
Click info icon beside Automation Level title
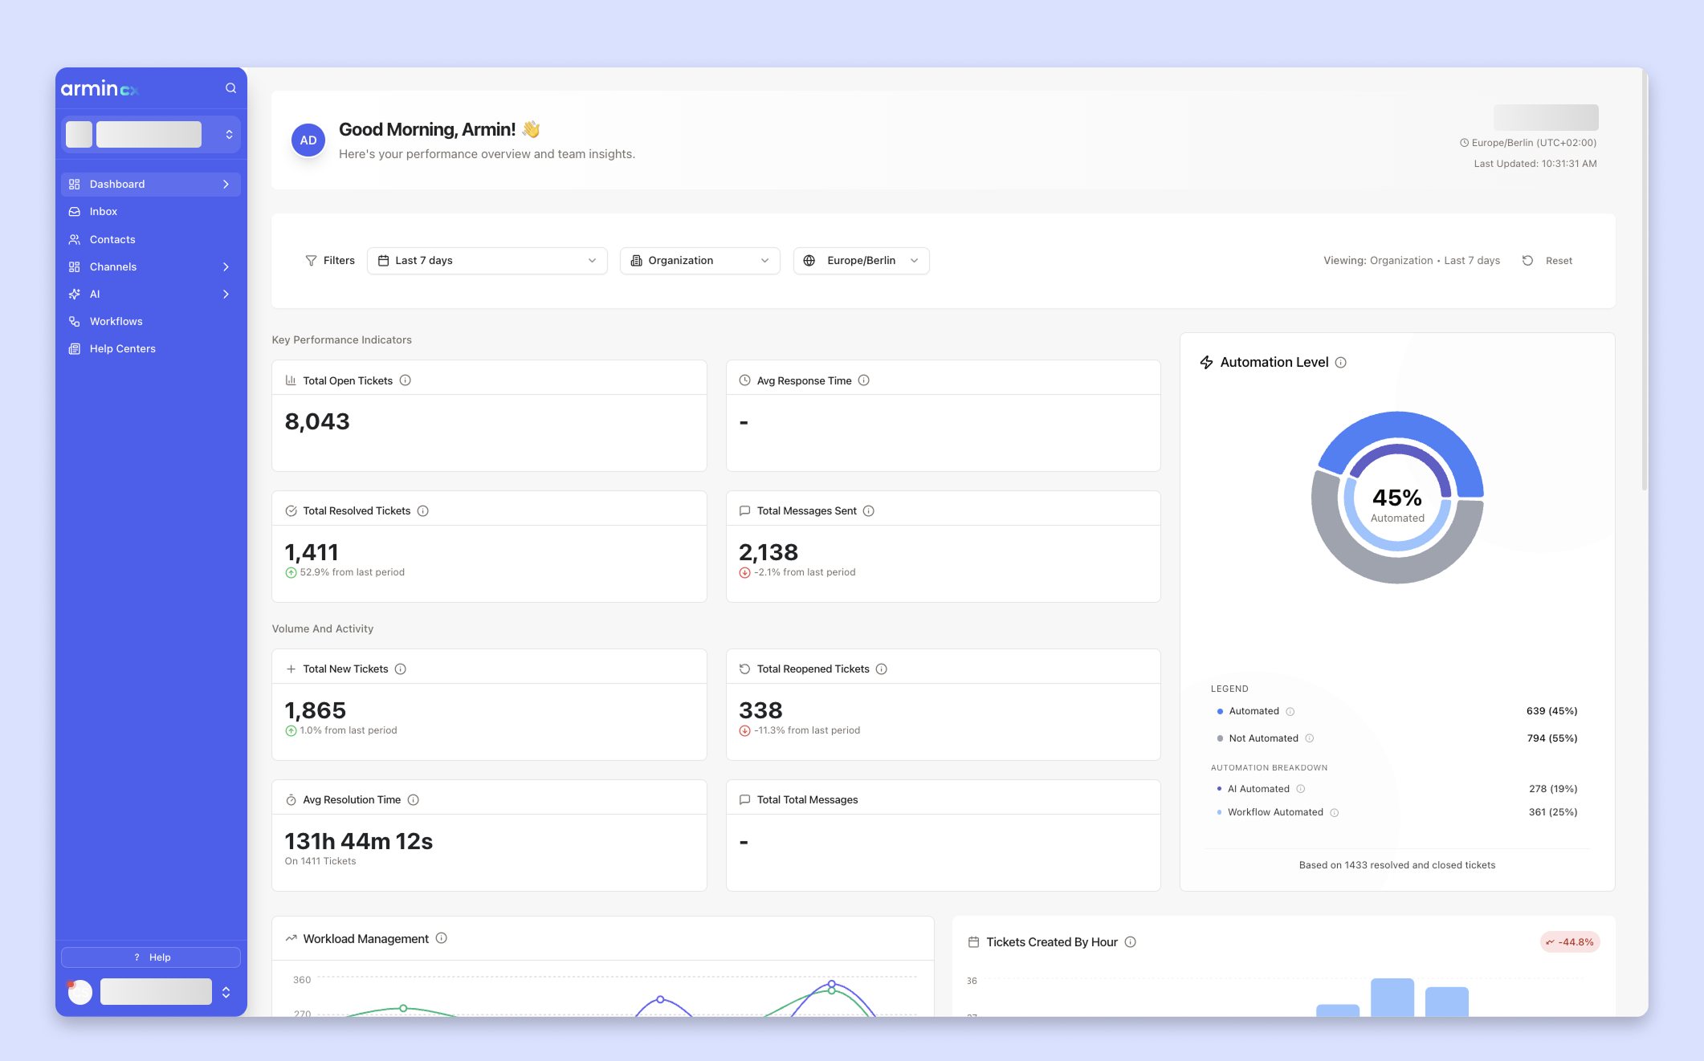click(x=1341, y=363)
